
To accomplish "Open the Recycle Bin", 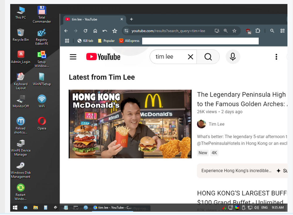I will 21,35.
